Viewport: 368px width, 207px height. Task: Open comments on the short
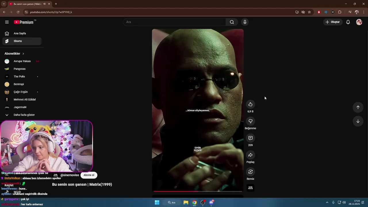click(x=250, y=138)
